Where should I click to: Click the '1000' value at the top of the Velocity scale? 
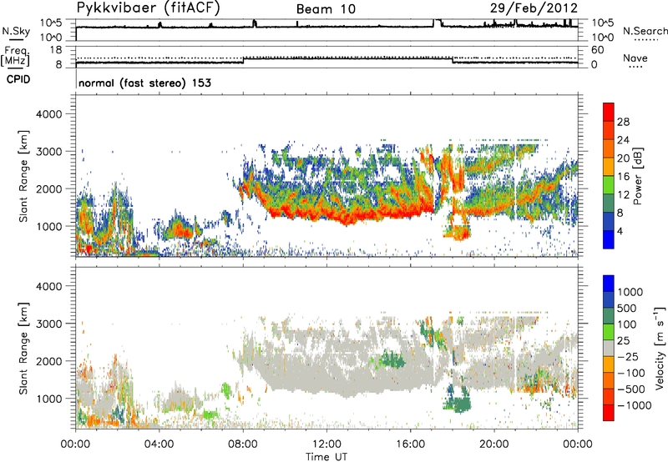[x=630, y=292]
